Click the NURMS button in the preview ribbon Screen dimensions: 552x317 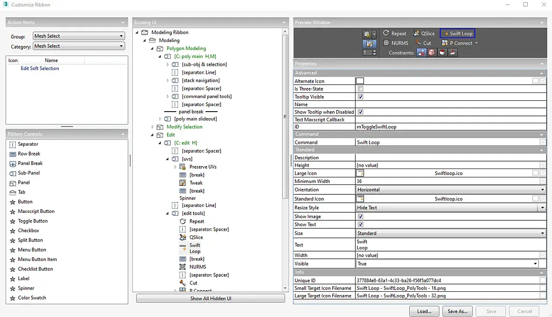[396, 43]
